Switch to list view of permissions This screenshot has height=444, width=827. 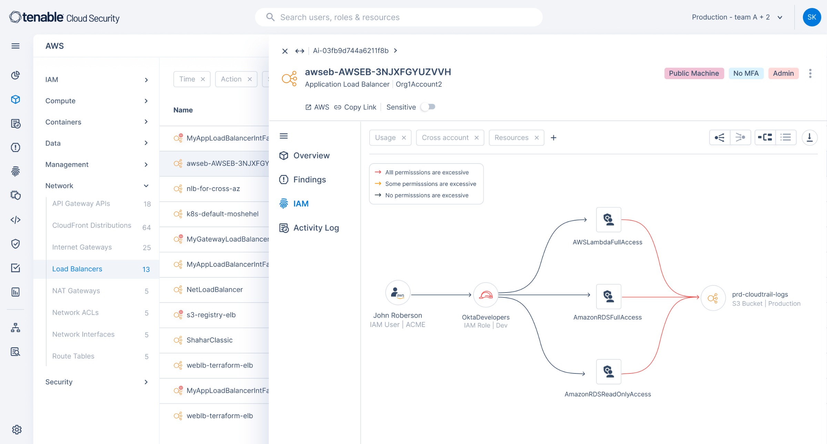786,138
